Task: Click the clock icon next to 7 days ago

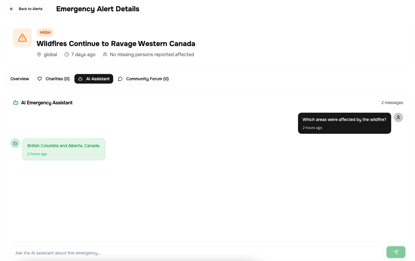Action: [x=67, y=54]
